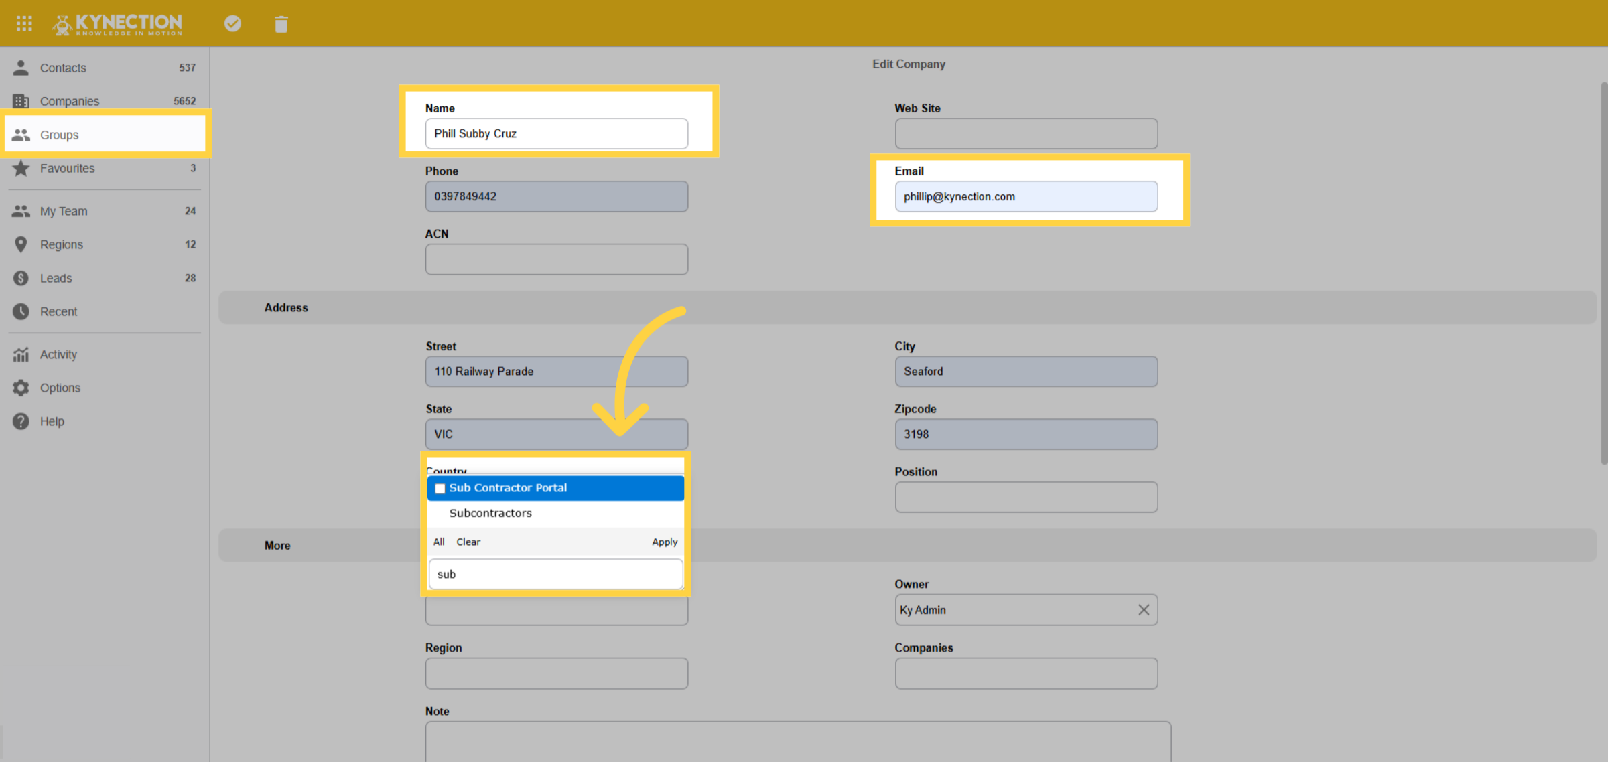Click the State field VIC

pos(557,434)
